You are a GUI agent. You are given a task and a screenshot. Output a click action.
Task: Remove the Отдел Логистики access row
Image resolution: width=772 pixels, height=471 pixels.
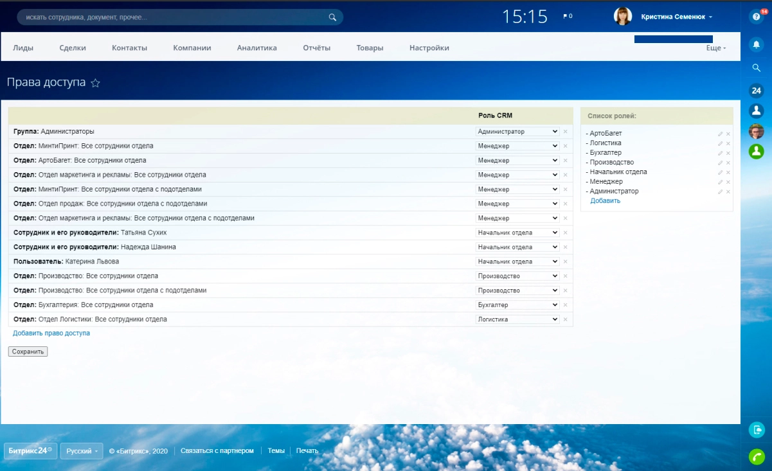coord(566,319)
